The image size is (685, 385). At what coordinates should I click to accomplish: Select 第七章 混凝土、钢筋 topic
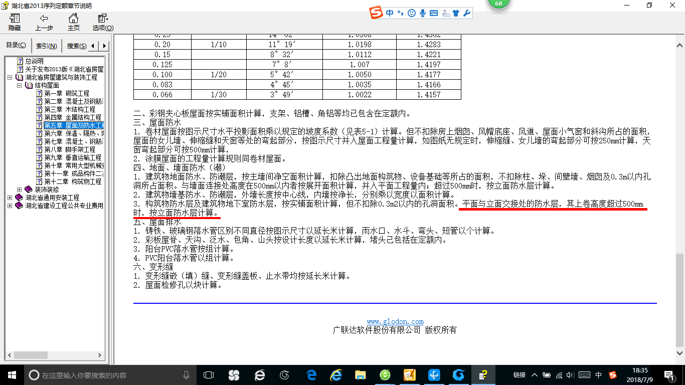pyautogui.click(x=74, y=141)
